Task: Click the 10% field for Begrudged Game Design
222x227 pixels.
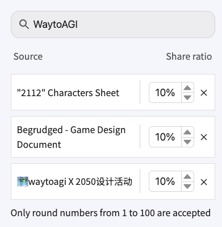Action: 165,137
